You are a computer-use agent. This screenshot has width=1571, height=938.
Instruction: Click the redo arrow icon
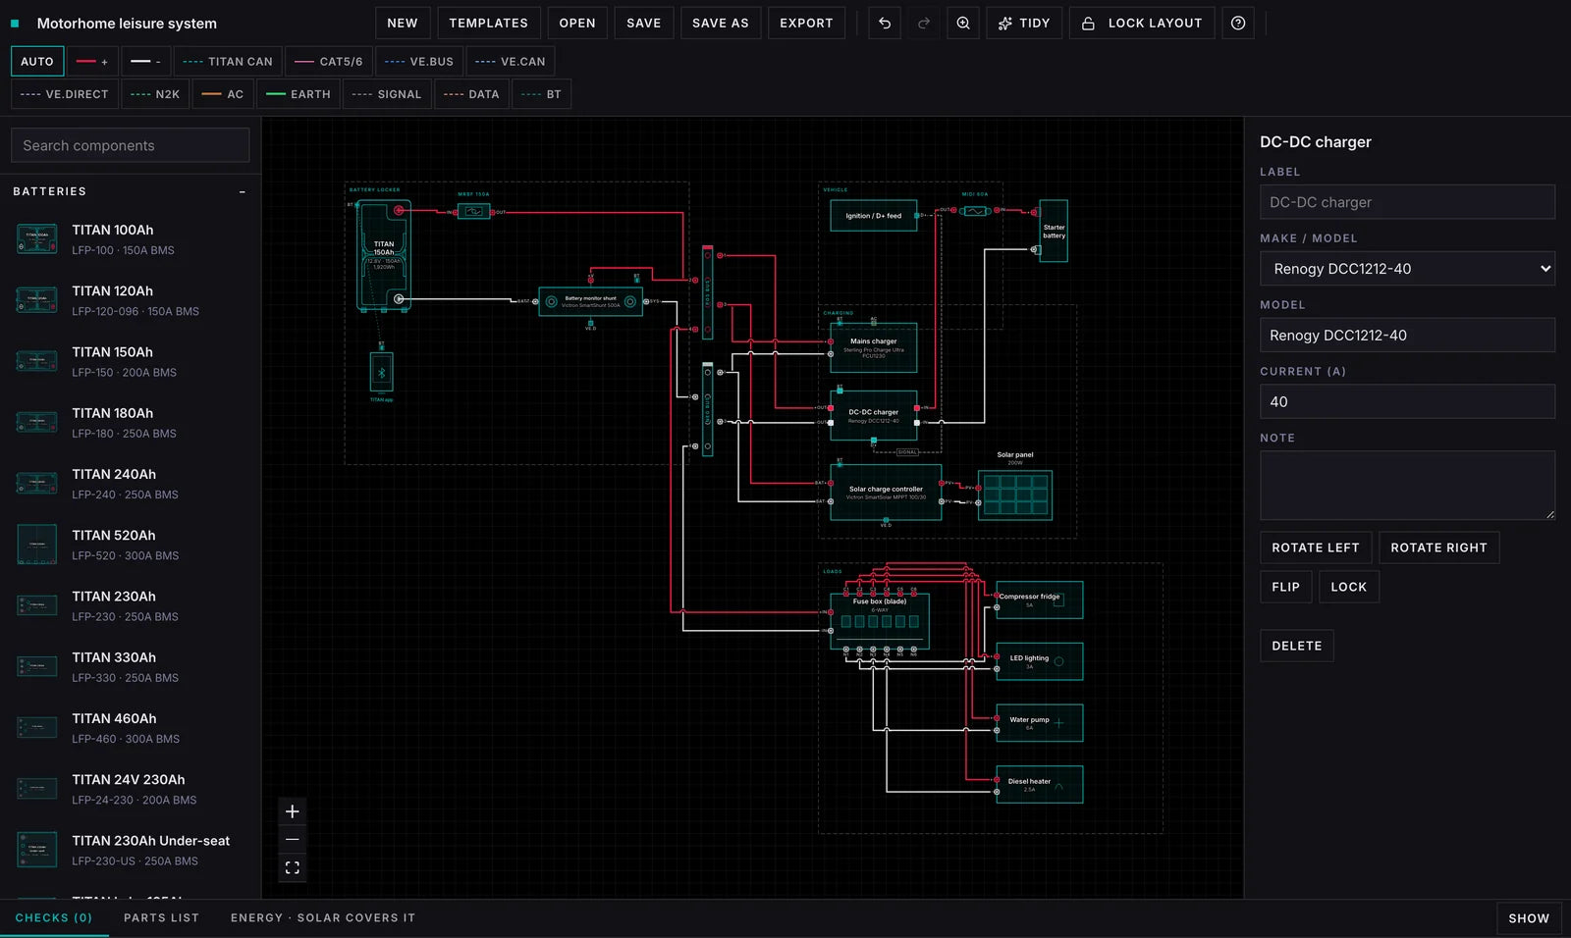click(924, 23)
